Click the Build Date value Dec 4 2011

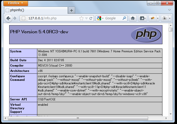coord(51,60)
